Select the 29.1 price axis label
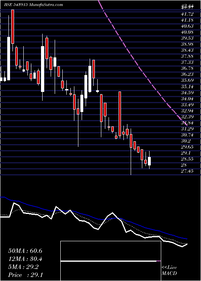 pyautogui.click(x=186, y=153)
